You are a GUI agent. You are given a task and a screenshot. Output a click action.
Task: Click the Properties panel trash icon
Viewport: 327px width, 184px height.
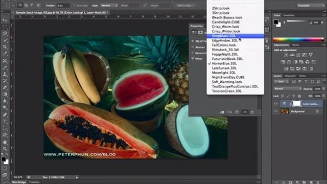pos(252,112)
